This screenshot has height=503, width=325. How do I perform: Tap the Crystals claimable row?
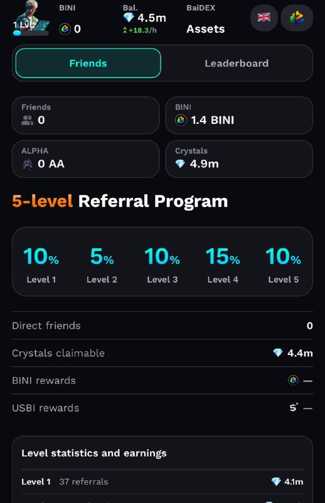[x=162, y=353]
